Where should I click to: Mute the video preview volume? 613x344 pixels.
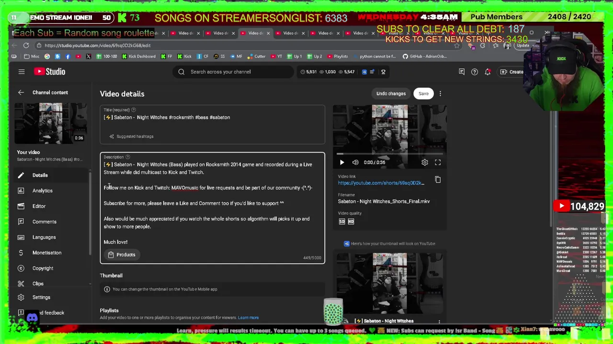(x=355, y=162)
